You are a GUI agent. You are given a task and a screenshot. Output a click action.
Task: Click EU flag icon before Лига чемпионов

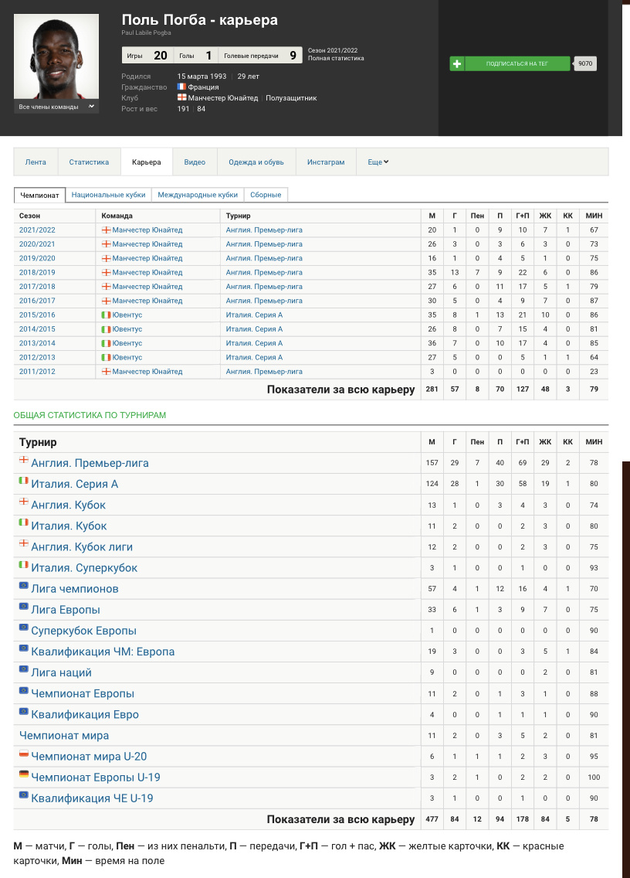coord(23,585)
